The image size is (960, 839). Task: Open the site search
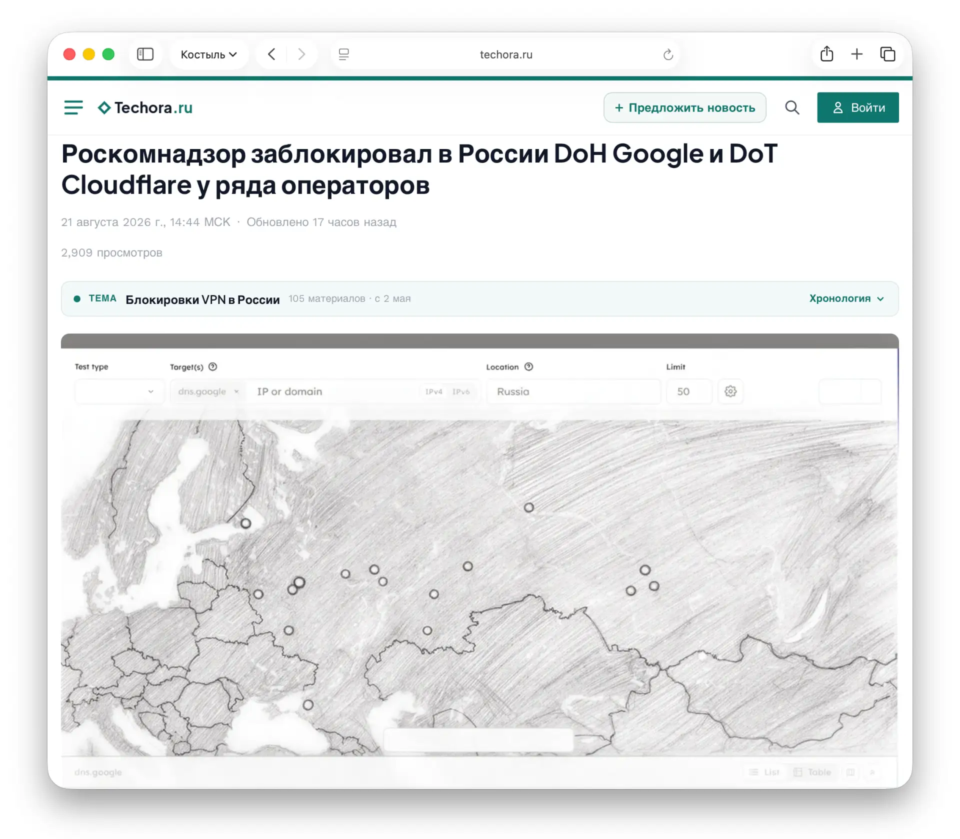coord(792,107)
